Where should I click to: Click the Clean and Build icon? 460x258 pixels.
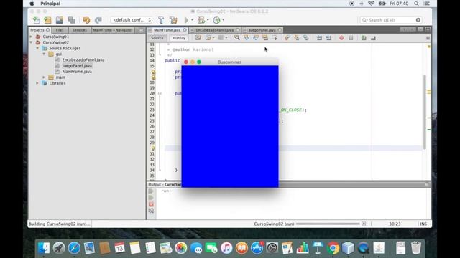173,20
